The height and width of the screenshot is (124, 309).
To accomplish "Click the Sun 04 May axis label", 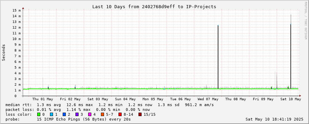I will [x=125, y=99].
